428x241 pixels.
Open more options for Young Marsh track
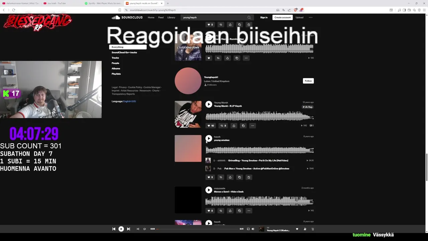[252, 126]
